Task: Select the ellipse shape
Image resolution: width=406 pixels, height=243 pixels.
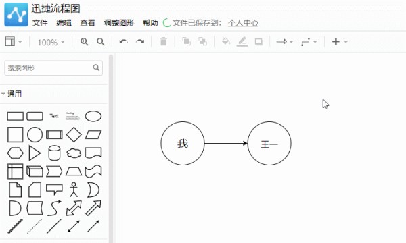Action: click(93, 116)
